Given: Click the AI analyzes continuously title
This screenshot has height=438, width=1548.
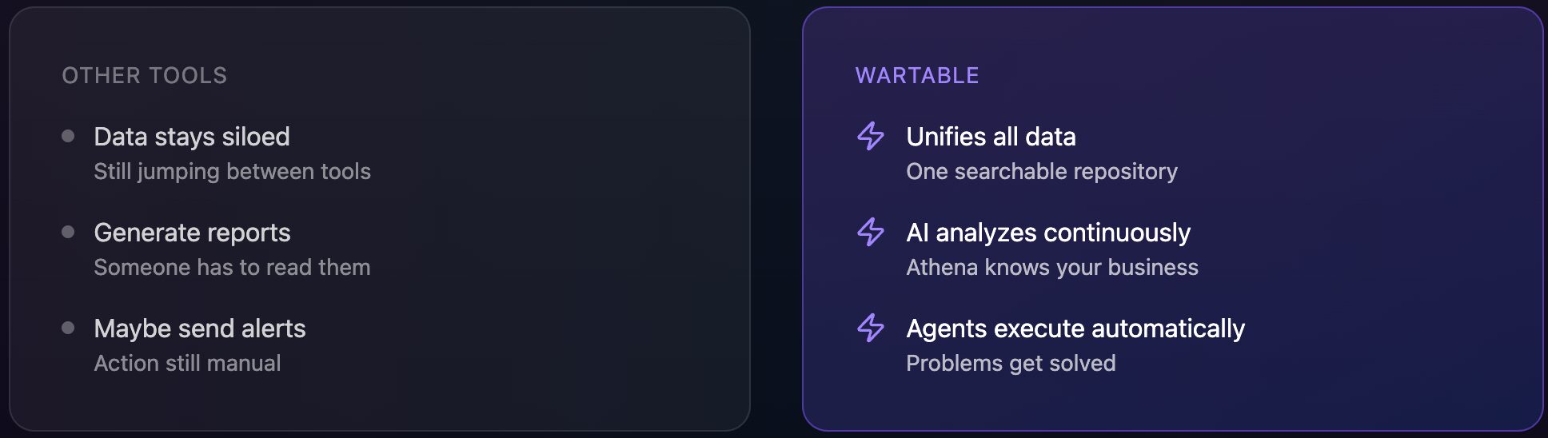Looking at the screenshot, I should click(1048, 233).
